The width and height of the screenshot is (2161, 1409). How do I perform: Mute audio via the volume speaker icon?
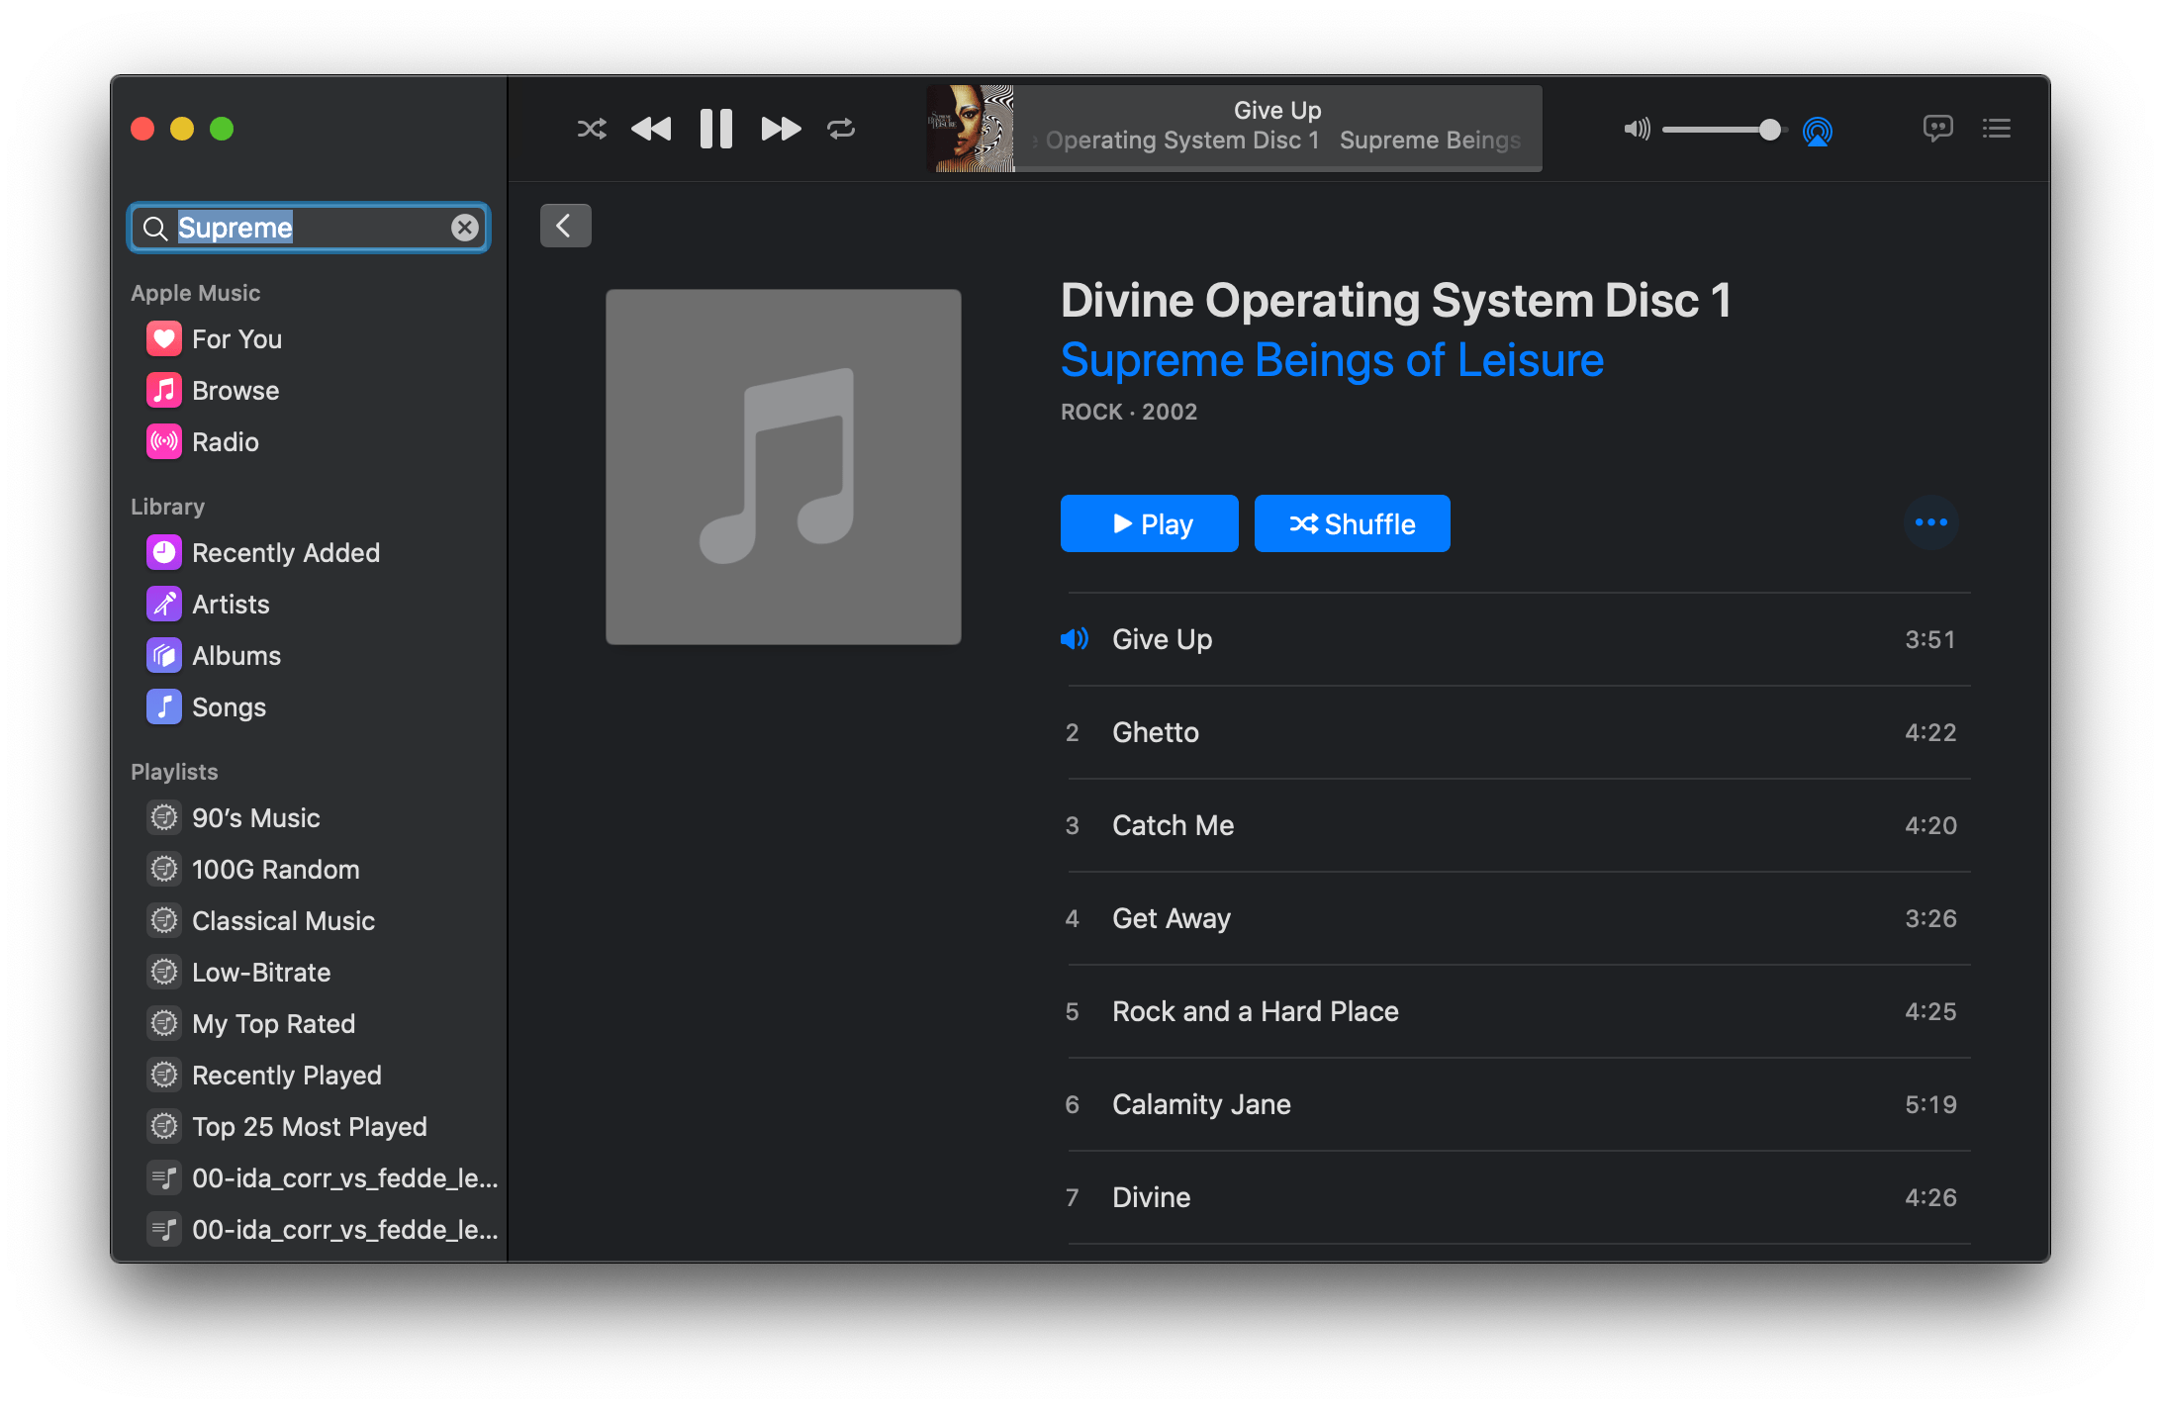pyautogui.click(x=1636, y=129)
